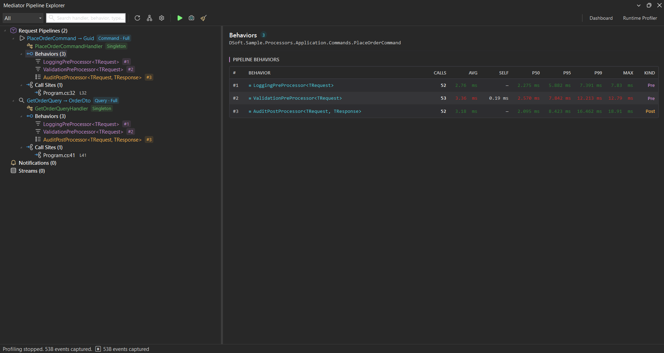Collapse the GetOrderQuery → OrderDto node
The width and height of the screenshot is (664, 353).
coord(14,101)
